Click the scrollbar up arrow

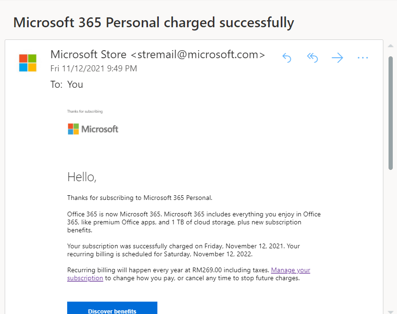pyautogui.click(x=391, y=46)
